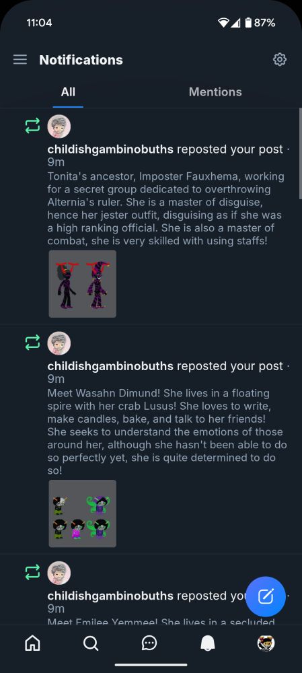Open childishgambinobuths profile link in first repost

110,149
